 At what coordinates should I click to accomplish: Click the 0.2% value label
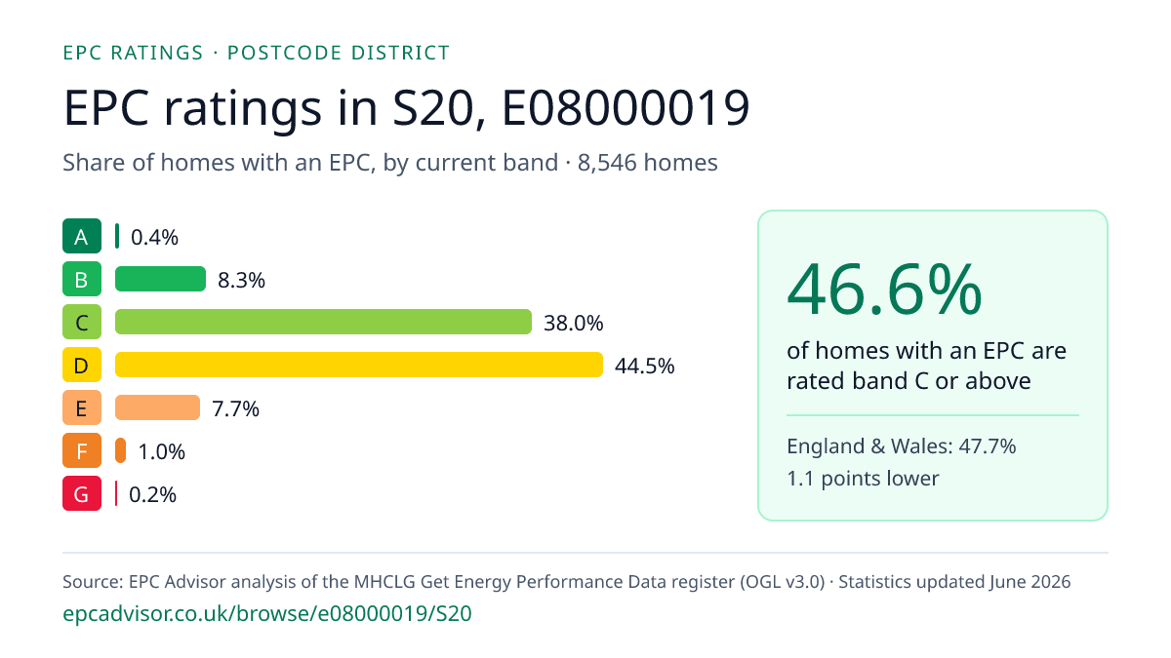153,494
